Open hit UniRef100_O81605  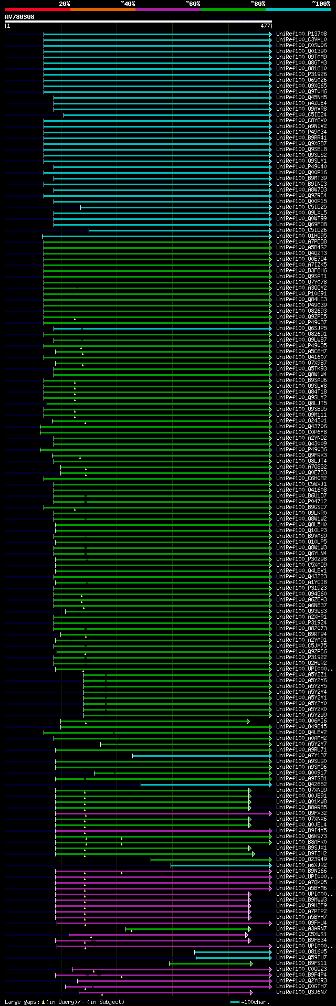click(301, 952)
